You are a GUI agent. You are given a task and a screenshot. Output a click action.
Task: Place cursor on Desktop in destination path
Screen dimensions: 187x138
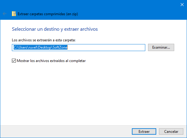pyautogui.click(x=44, y=47)
